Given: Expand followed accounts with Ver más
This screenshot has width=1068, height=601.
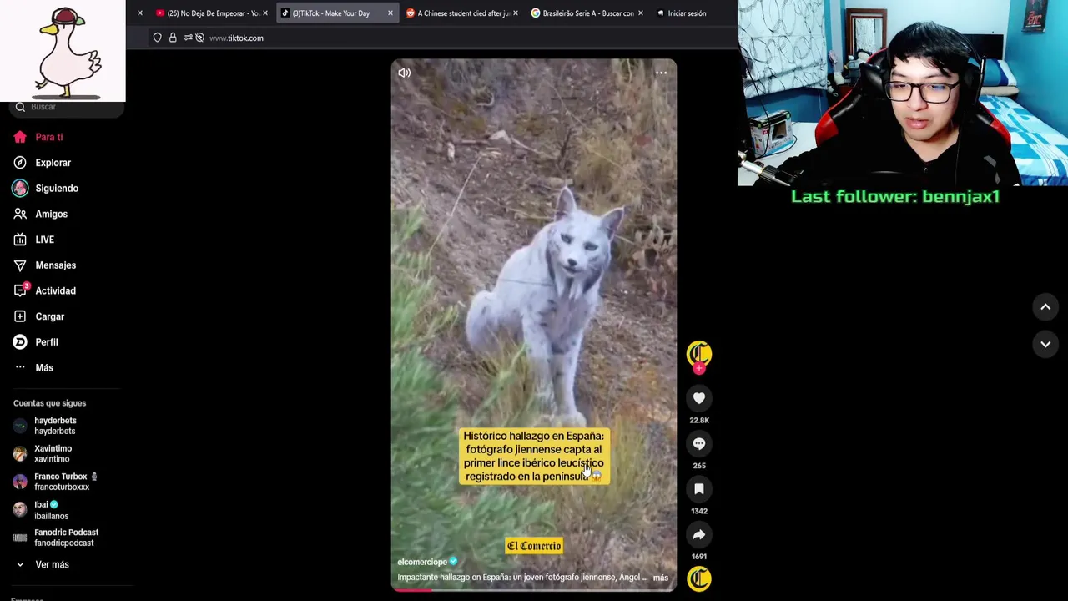Looking at the screenshot, I should coord(52,565).
